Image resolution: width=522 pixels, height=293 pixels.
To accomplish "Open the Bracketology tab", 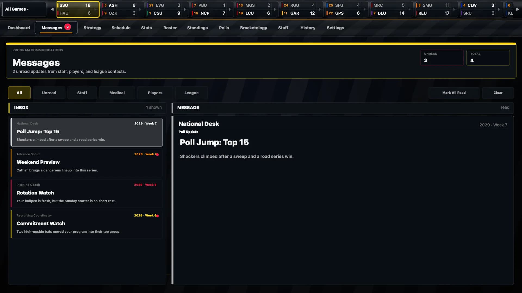I will [253, 28].
